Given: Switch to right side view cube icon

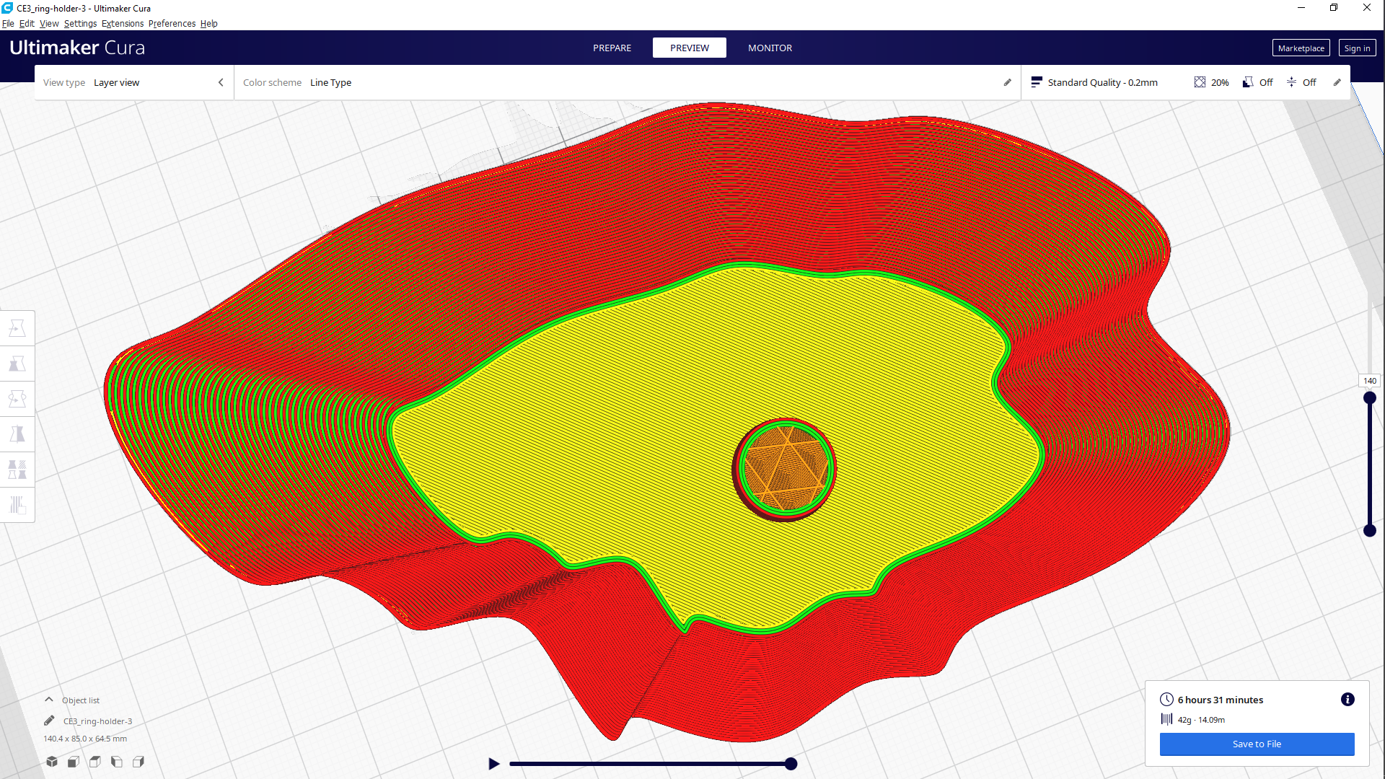Looking at the screenshot, I should (138, 762).
